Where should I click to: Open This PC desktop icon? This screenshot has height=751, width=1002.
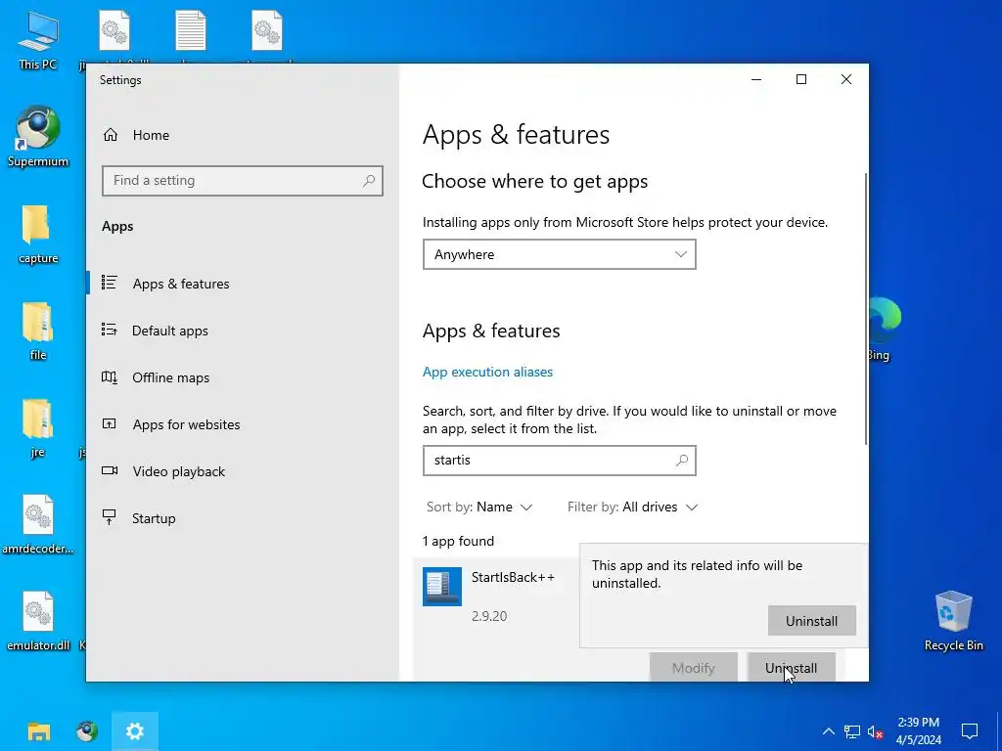point(38,41)
